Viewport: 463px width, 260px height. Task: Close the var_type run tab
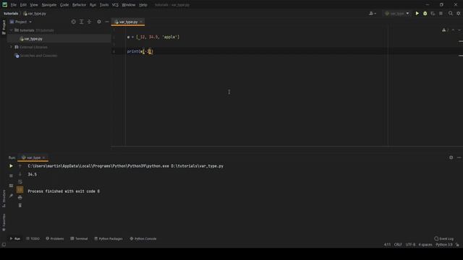click(x=44, y=157)
